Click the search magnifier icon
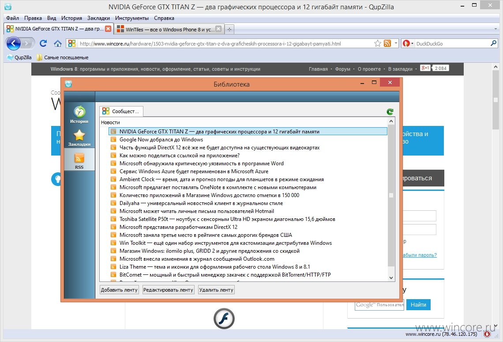The width and height of the screenshot is (503, 342). (493, 43)
